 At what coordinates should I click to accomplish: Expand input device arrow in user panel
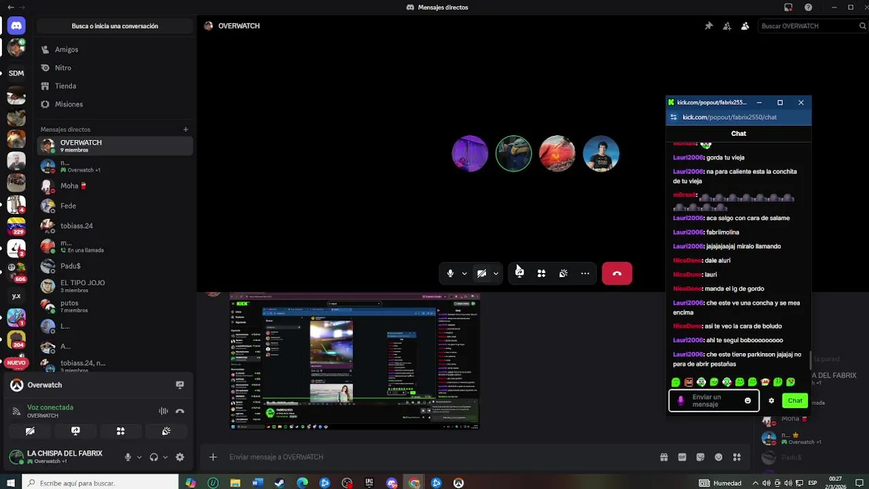tap(139, 457)
